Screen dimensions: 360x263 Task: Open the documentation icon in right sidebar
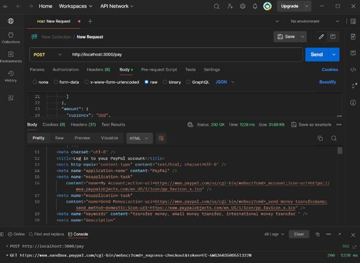pyautogui.click(x=353, y=37)
